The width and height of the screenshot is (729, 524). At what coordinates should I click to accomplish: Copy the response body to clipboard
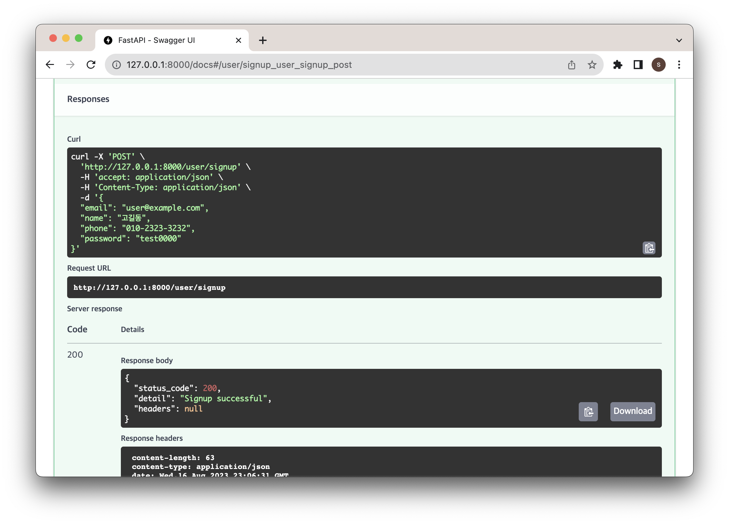click(588, 411)
